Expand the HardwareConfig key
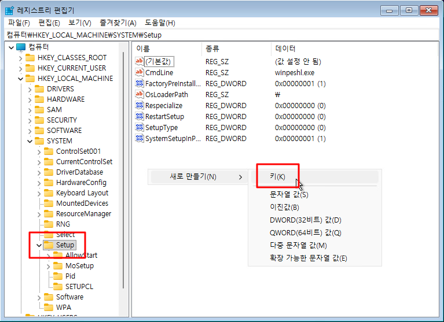This screenshot has height=322, width=444. (39, 183)
